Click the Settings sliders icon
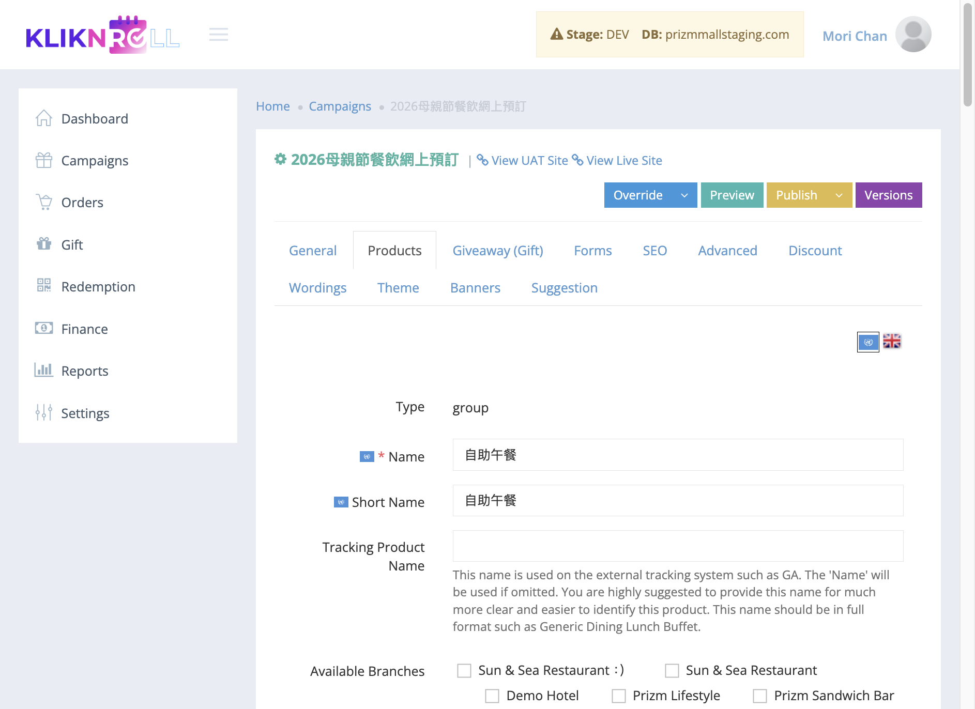 coord(44,412)
